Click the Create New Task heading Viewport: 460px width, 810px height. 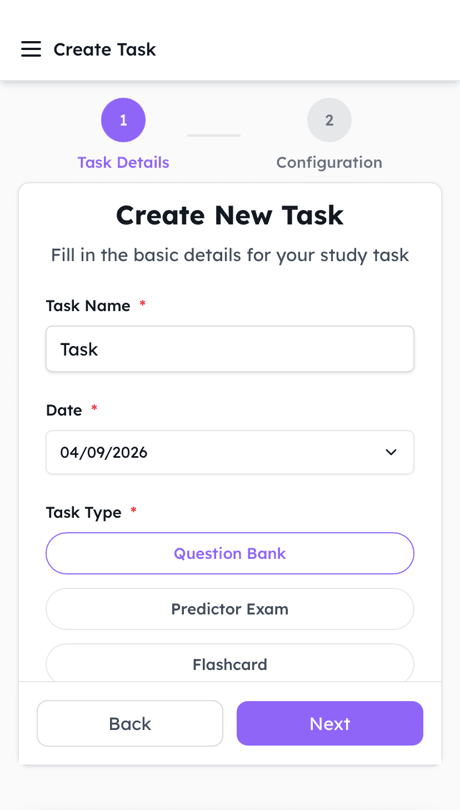230,216
